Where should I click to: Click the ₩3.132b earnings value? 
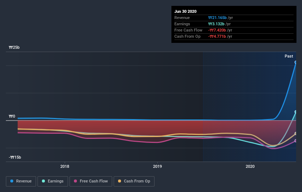pyautogui.click(x=216, y=24)
